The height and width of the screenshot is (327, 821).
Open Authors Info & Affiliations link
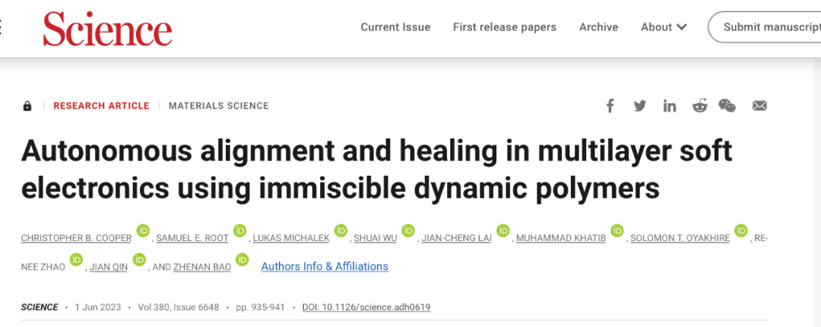point(325,266)
